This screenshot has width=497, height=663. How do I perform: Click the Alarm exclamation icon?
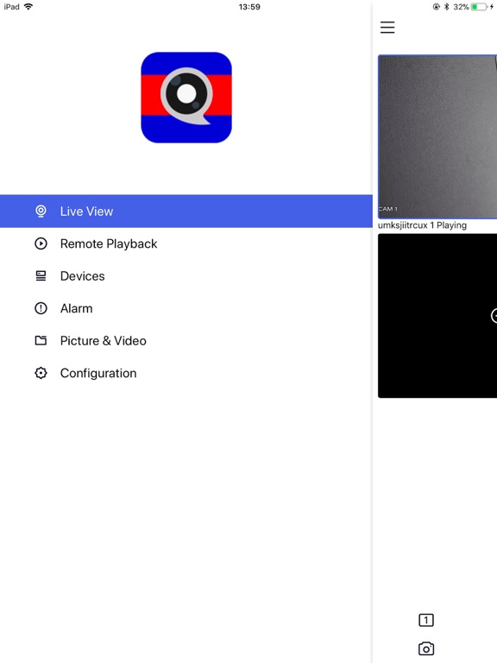[41, 308]
